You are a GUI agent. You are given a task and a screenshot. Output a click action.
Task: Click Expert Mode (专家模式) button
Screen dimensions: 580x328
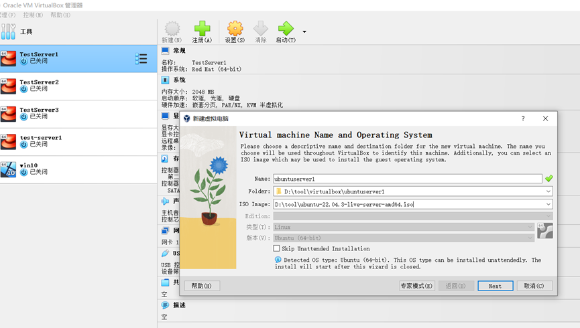click(417, 286)
